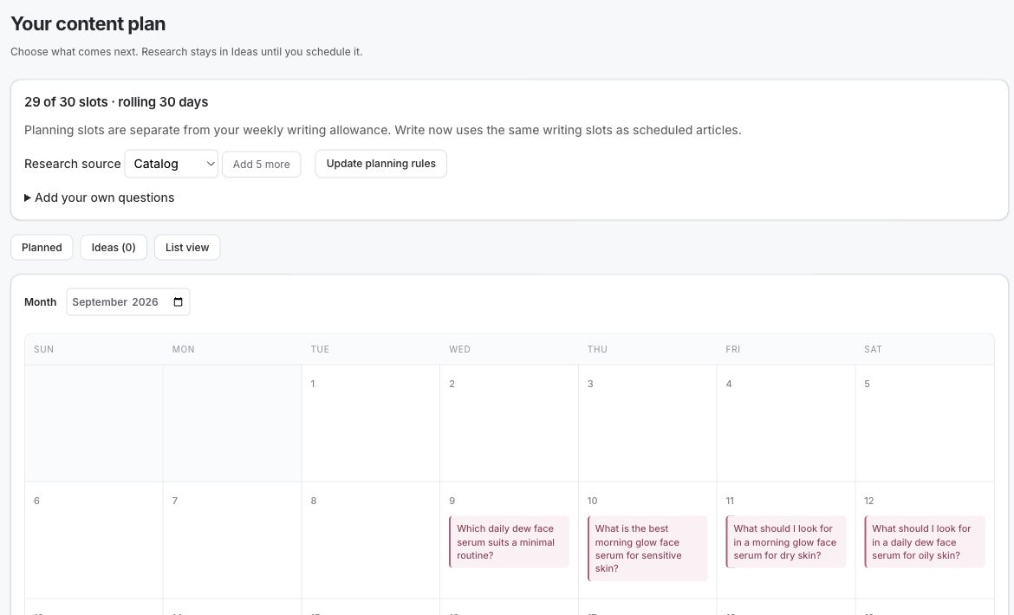This screenshot has height=615, width=1014.
Task: Select calendar day 3
Action: point(647,423)
